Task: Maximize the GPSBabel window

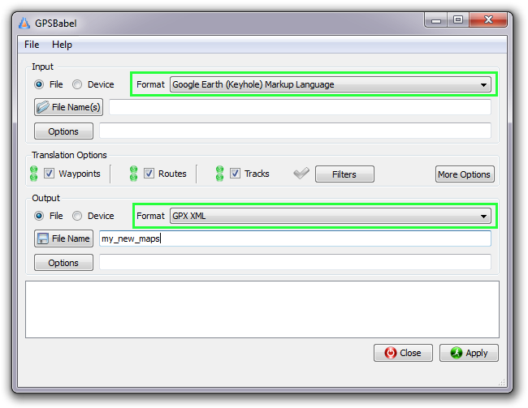Action: 458,19
